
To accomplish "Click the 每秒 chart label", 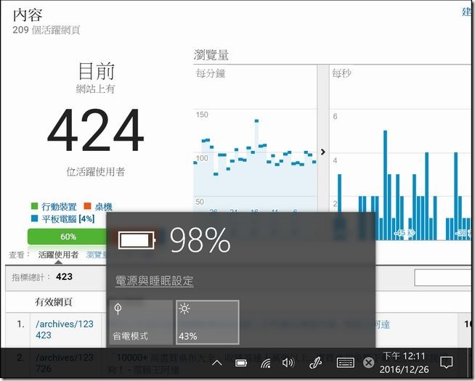I will [x=341, y=73].
